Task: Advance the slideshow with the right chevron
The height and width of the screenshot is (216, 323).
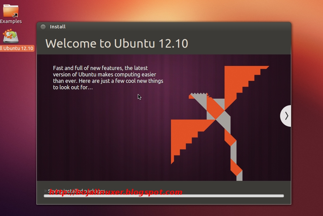Action: point(286,116)
